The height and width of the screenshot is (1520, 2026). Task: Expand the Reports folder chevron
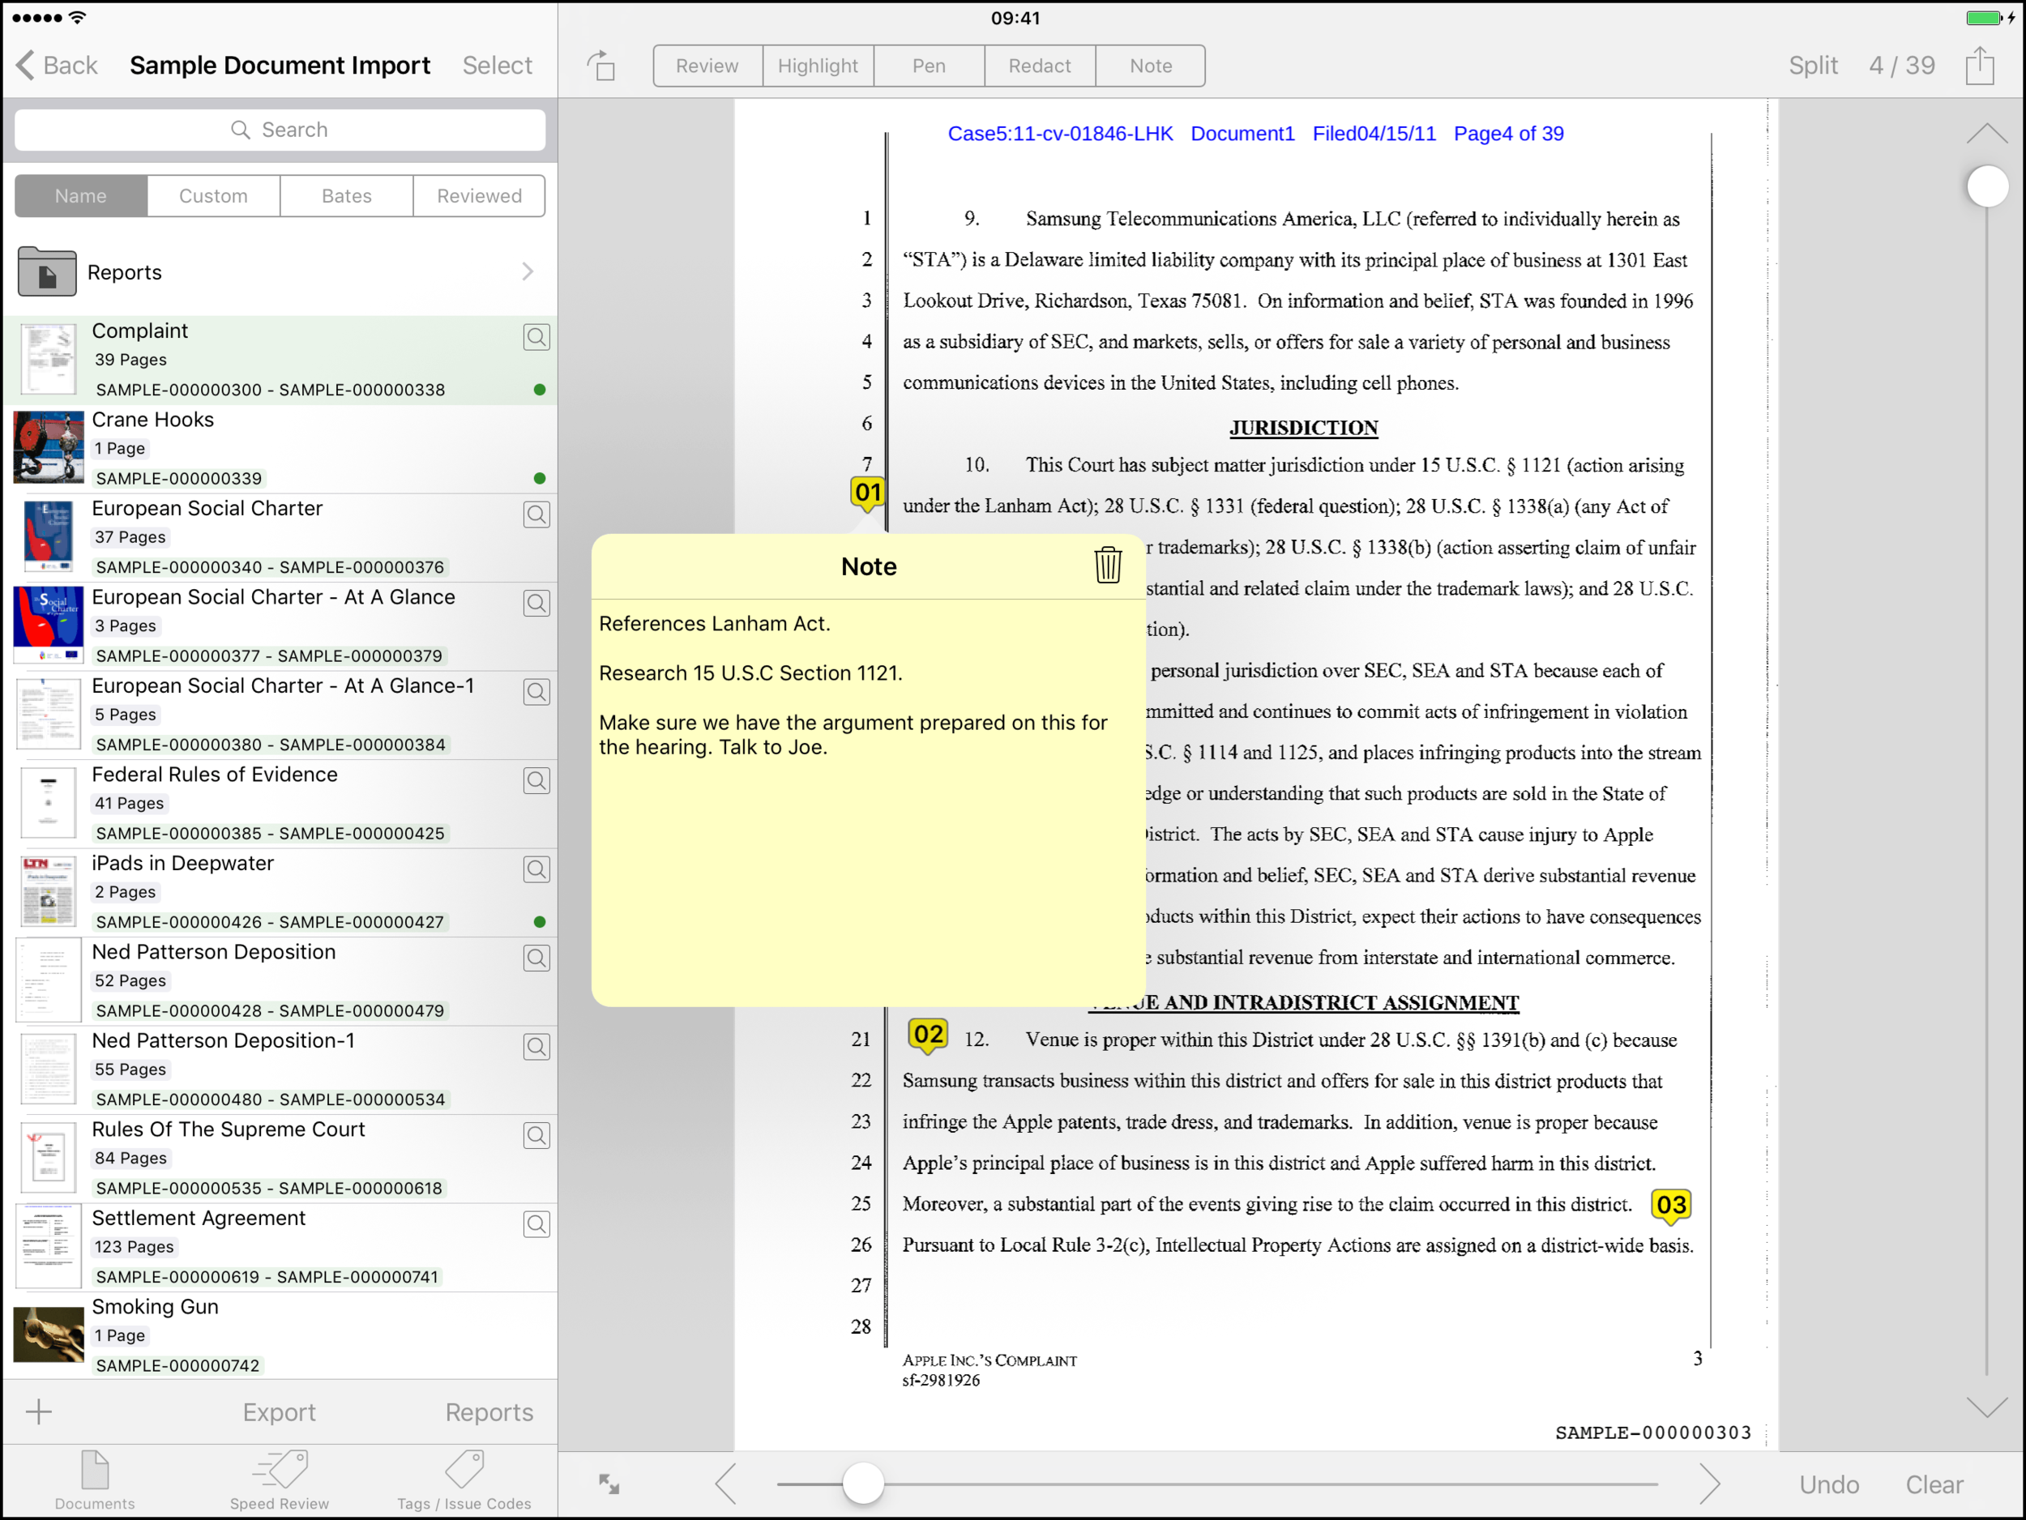point(528,271)
